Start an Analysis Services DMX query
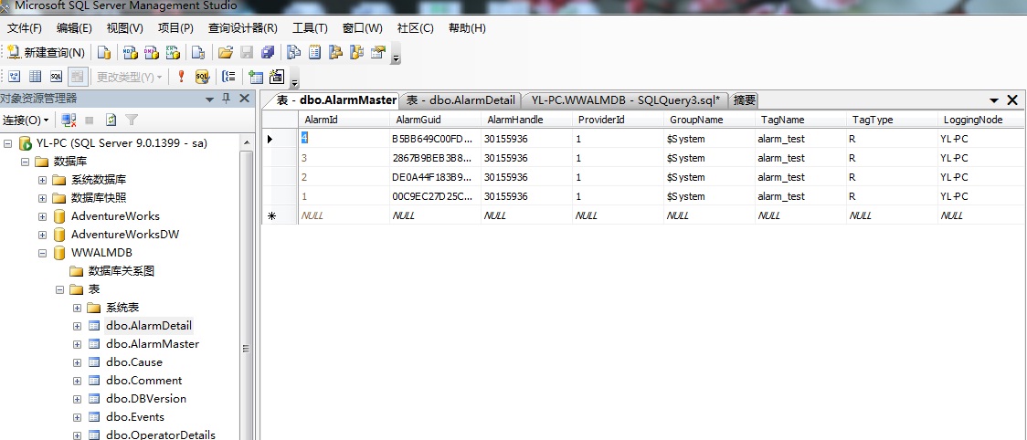The width and height of the screenshot is (1027, 440). [152, 53]
